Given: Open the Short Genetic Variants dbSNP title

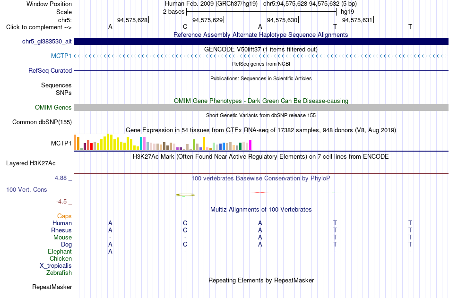Looking at the screenshot, I should click(x=261, y=115).
